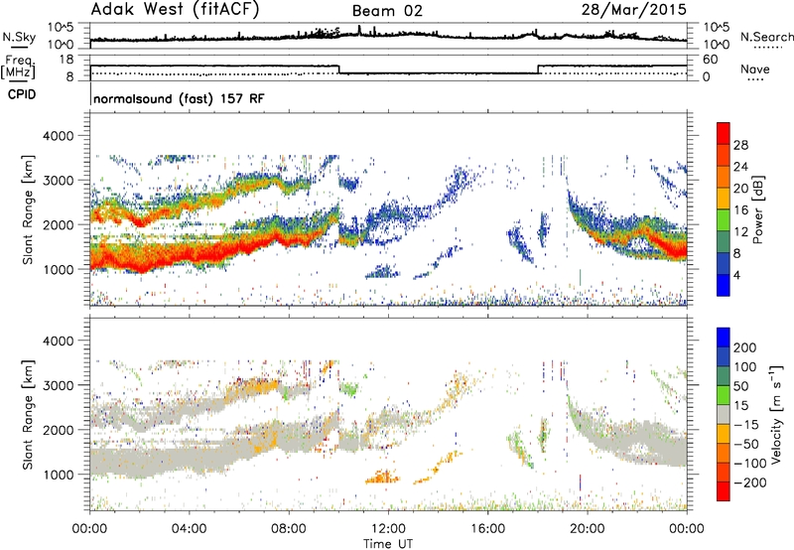Click the sky noise trace in top panel
This screenshot has width=794, height=550.
tap(388, 36)
